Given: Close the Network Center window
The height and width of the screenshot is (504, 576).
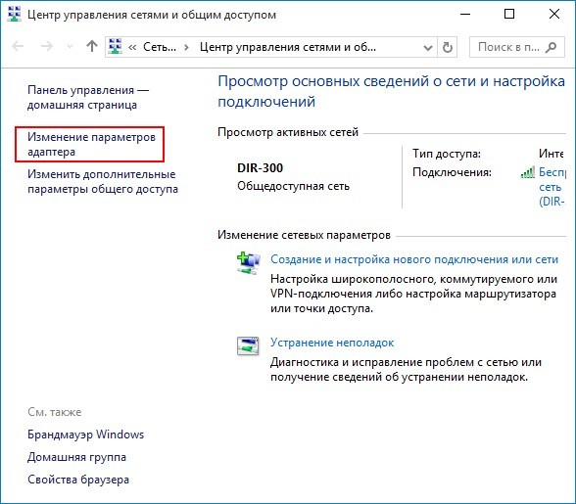Looking at the screenshot, I should click(x=554, y=15).
